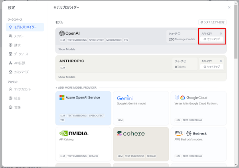Image resolution: width=239 pixels, height=168 pixels.
Task: Click the MODERATION tag under OpenAI
Action: [114, 40]
